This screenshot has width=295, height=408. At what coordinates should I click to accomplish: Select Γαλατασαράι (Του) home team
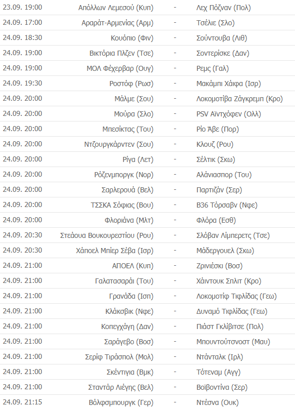[124, 281]
